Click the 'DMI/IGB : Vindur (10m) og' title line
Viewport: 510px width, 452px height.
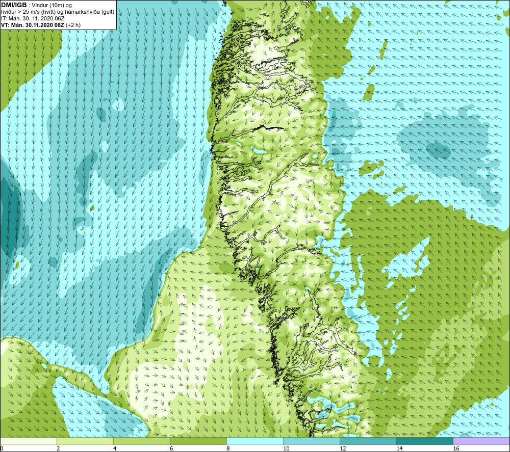pyautogui.click(x=36, y=5)
